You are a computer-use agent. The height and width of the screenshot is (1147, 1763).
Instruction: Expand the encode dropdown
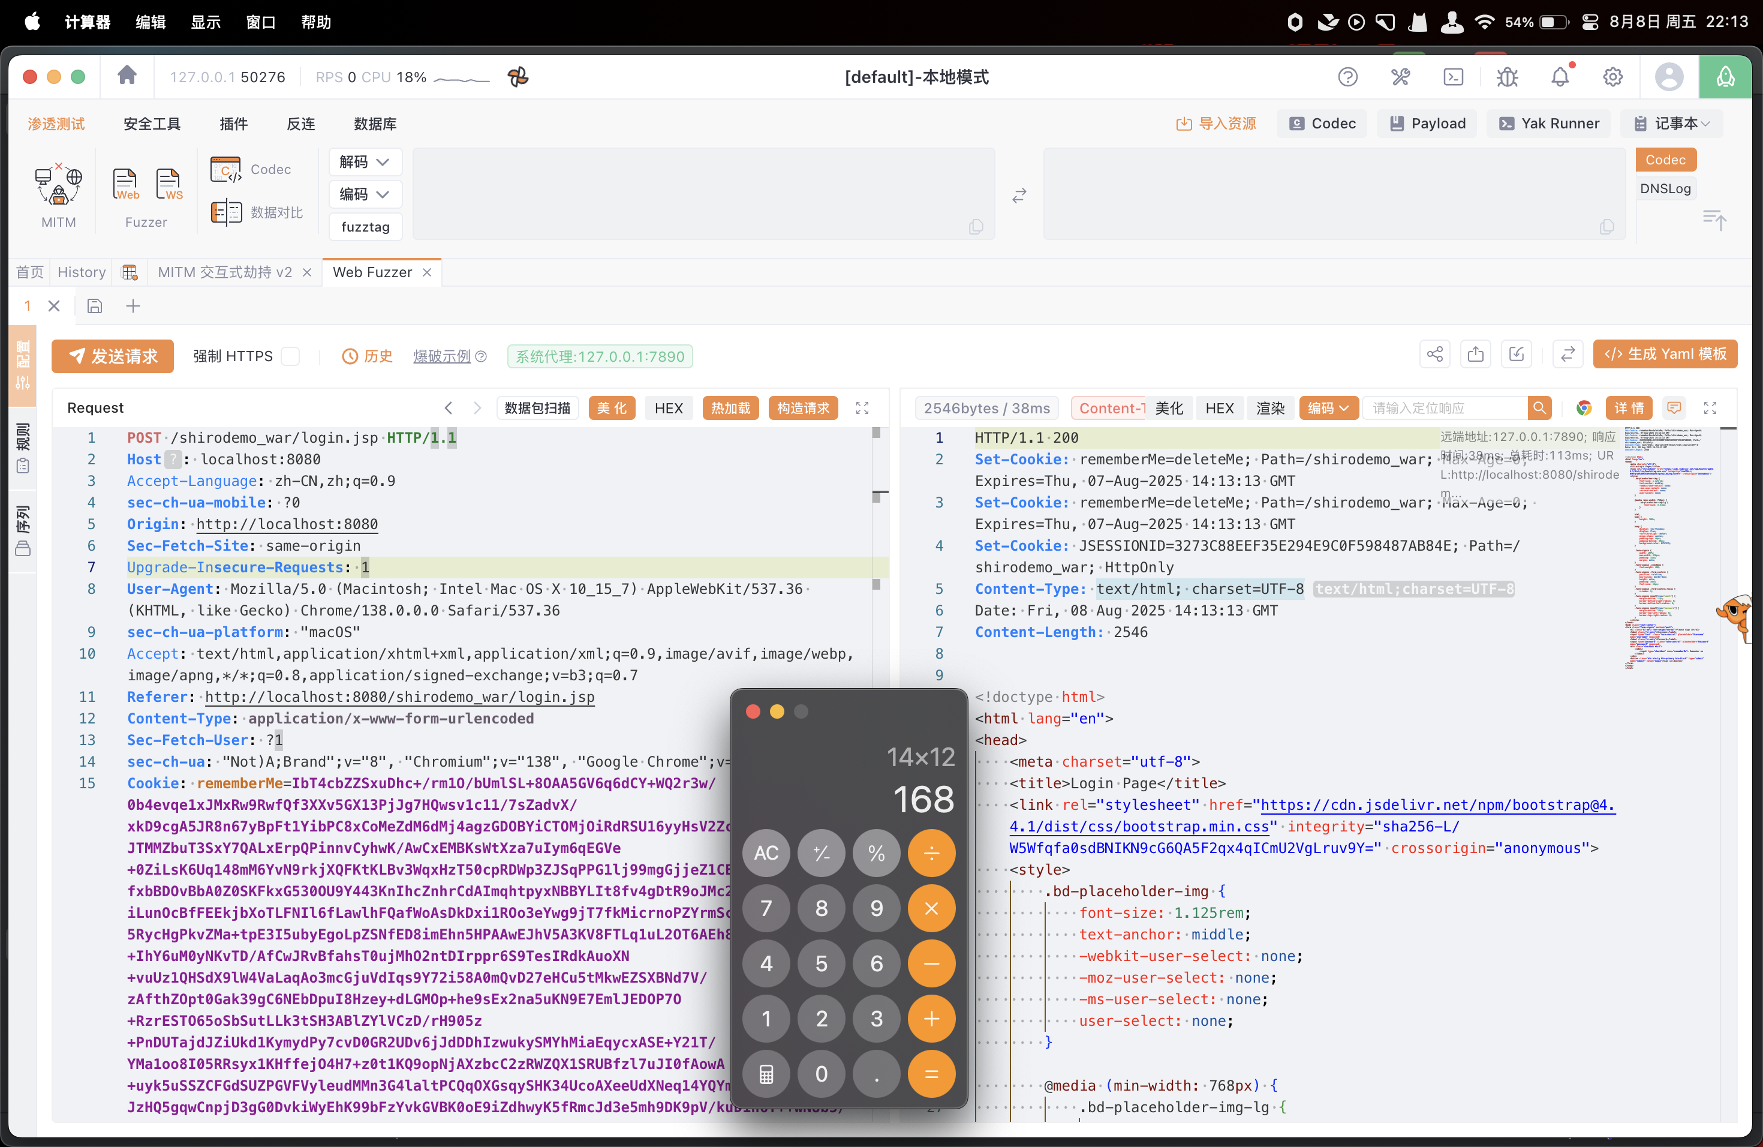coord(365,194)
